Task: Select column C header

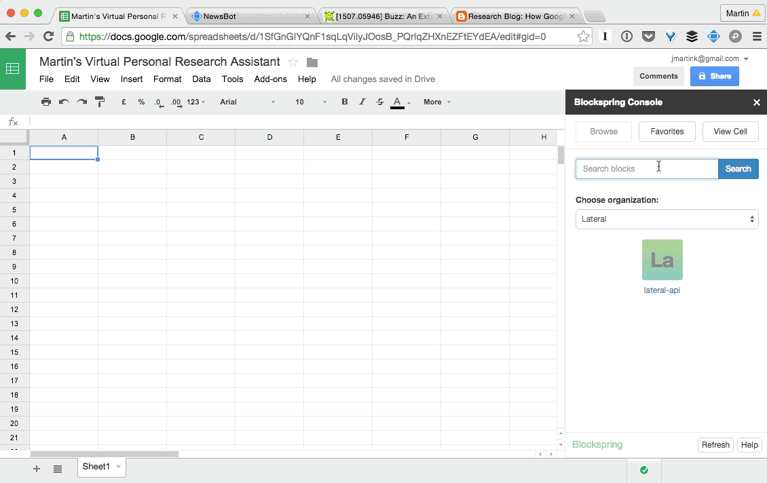Action: pyautogui.click(x=201, y=138)
